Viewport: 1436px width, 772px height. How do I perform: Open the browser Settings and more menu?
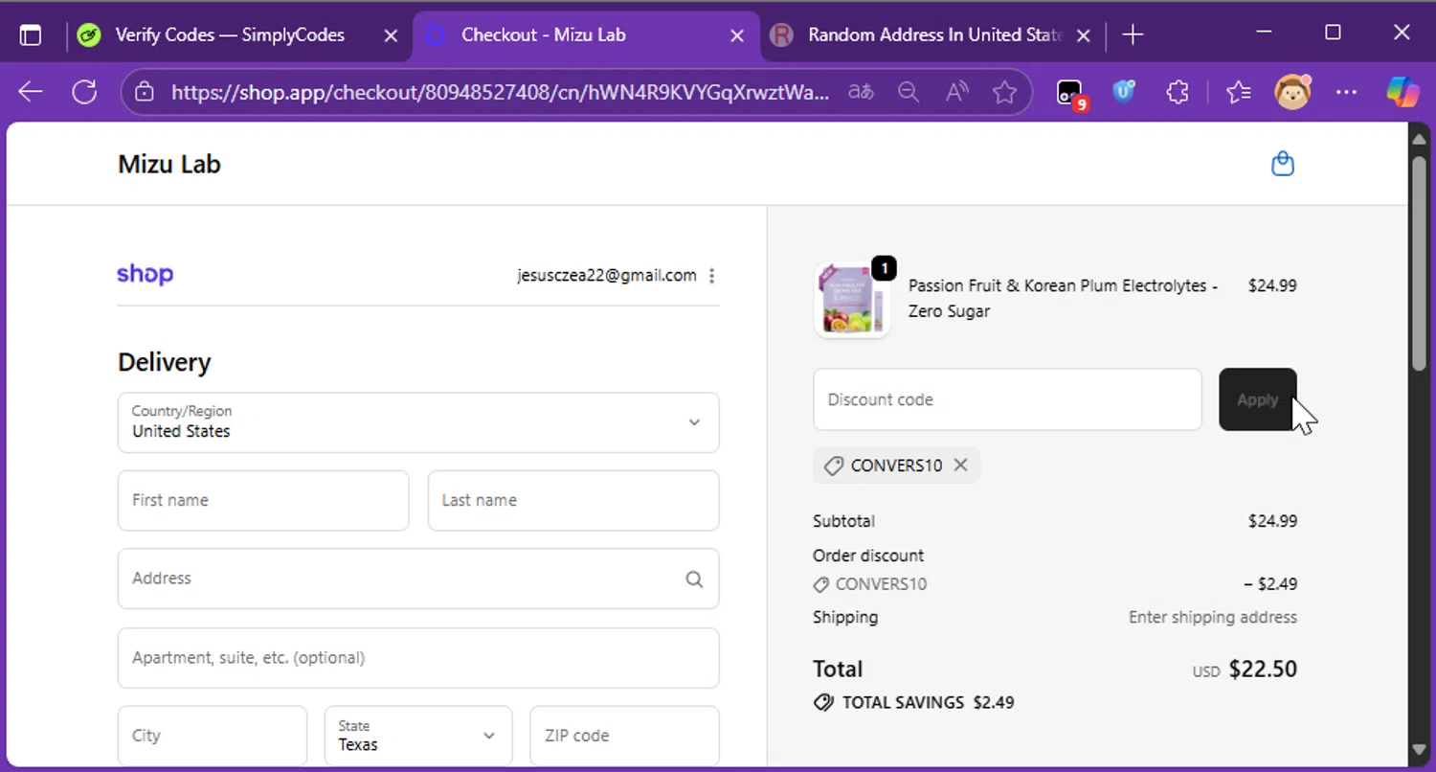(x=1346, y=92)
